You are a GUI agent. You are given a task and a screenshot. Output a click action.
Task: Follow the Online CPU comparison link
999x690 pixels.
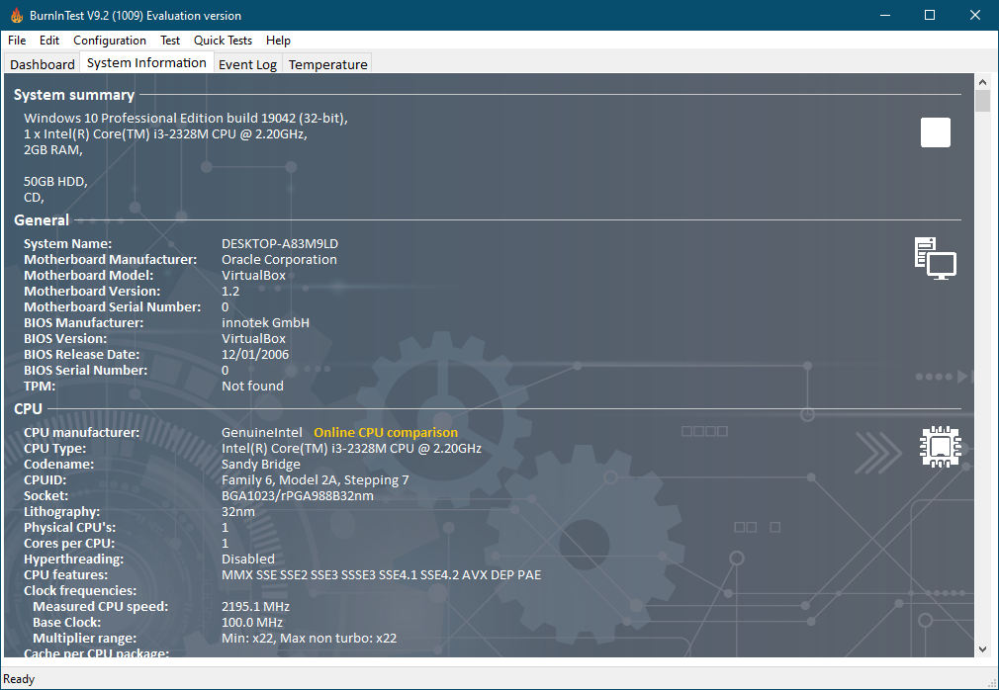coord(386,433)
